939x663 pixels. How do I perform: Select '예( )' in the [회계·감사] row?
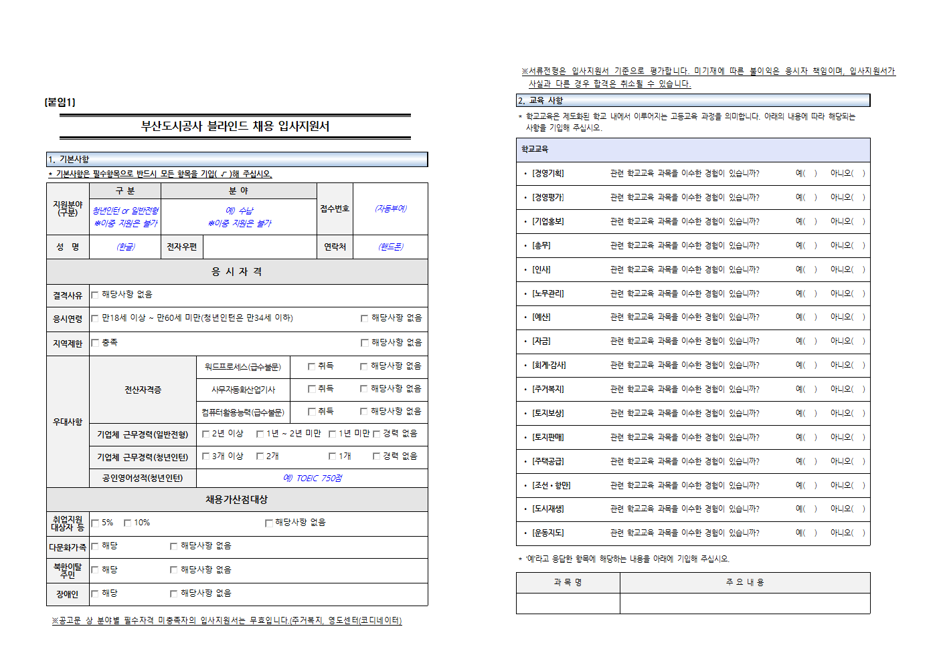[x=806, y=365]
